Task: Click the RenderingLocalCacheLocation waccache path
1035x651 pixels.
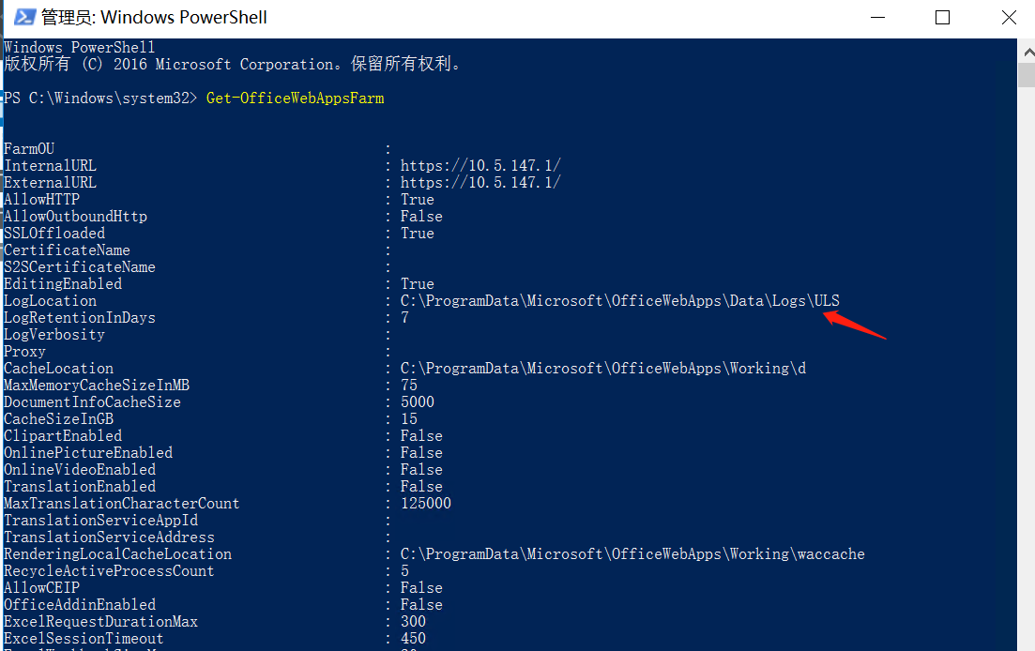Action: [632, 554]
